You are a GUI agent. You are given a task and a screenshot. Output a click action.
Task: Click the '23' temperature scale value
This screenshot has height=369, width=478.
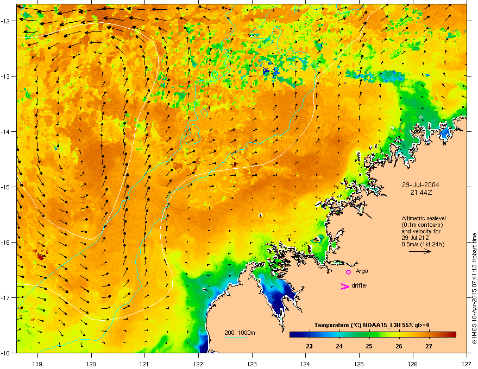point(309,346)
